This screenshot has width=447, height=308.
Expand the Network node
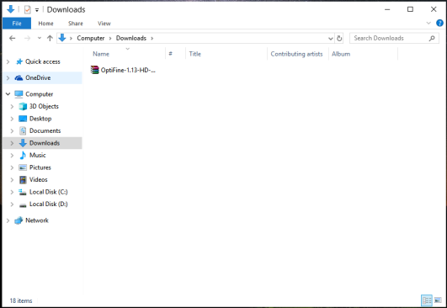click(8, 220)
